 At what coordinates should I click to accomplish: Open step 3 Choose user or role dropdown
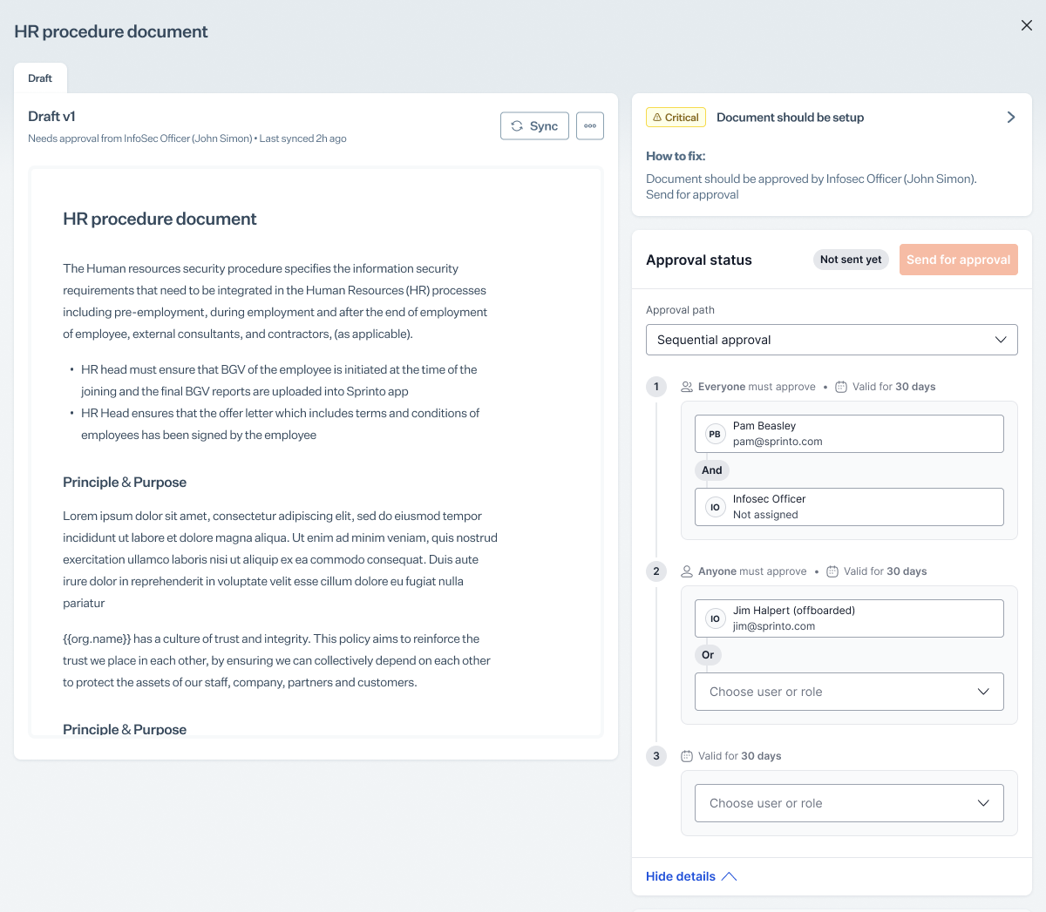coord(849,803)
